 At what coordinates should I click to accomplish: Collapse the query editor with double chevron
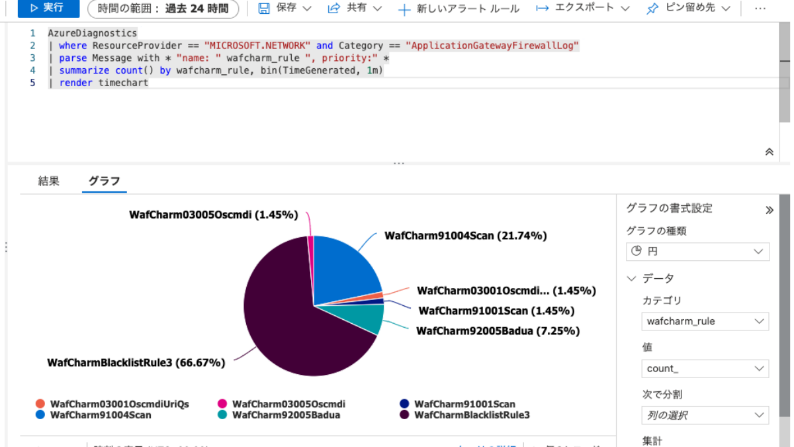tap(769, 152)
